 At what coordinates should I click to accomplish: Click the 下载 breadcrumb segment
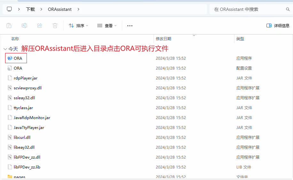click(x=30, y=9)
